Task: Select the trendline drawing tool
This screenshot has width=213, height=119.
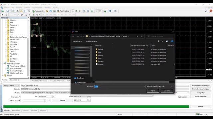Action: (18, 15)
